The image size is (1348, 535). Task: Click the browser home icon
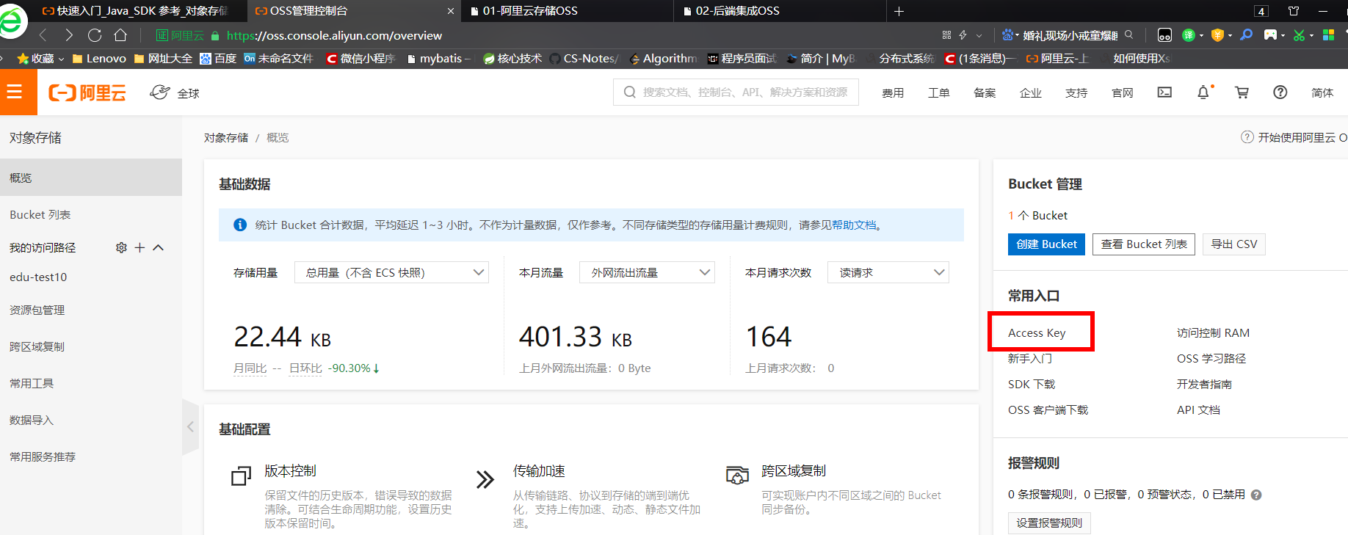point(120,35)
